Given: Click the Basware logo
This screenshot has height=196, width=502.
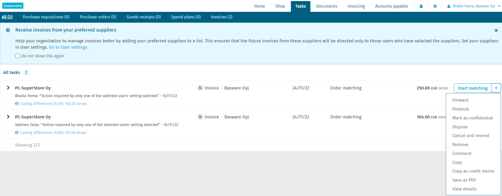Looking at the screenshot, I should point(13,6).
